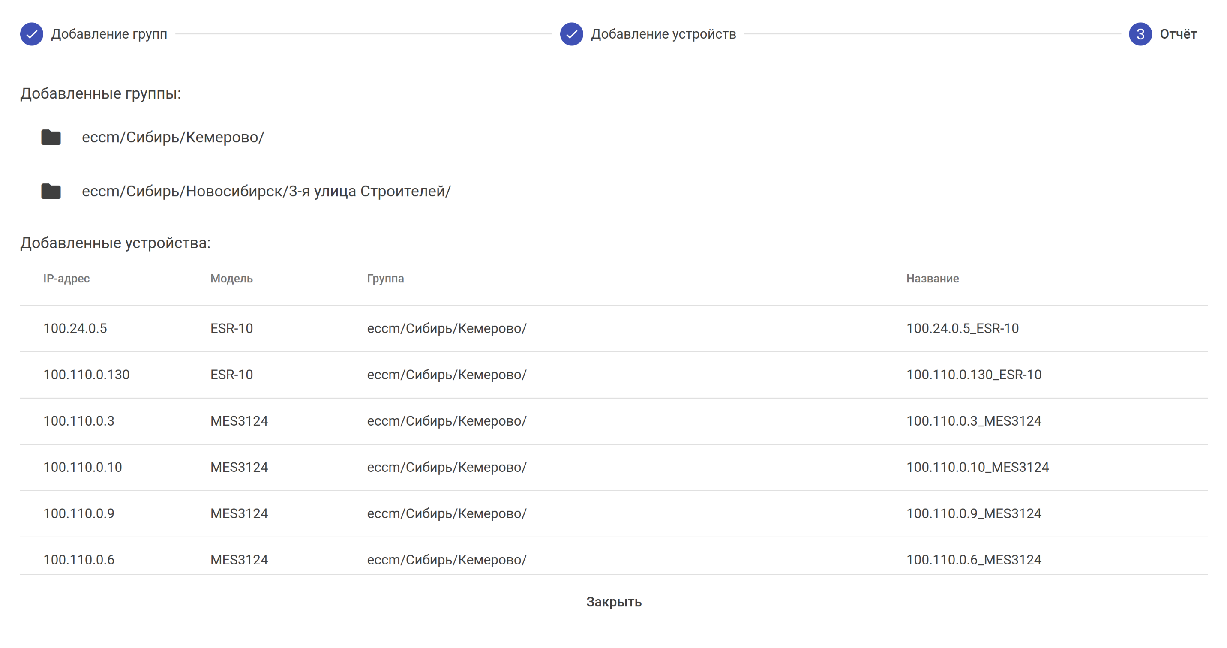Click the Группа column header
The width and height of the screenshot is (1227, 648).
(x=385, y=278)
